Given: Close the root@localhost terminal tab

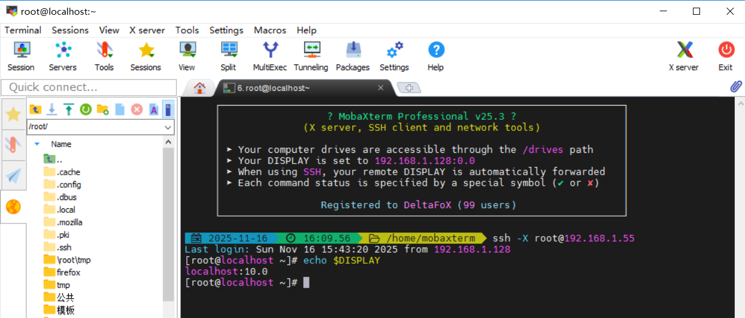Looking at the screenshot, I should pos(381,88).
